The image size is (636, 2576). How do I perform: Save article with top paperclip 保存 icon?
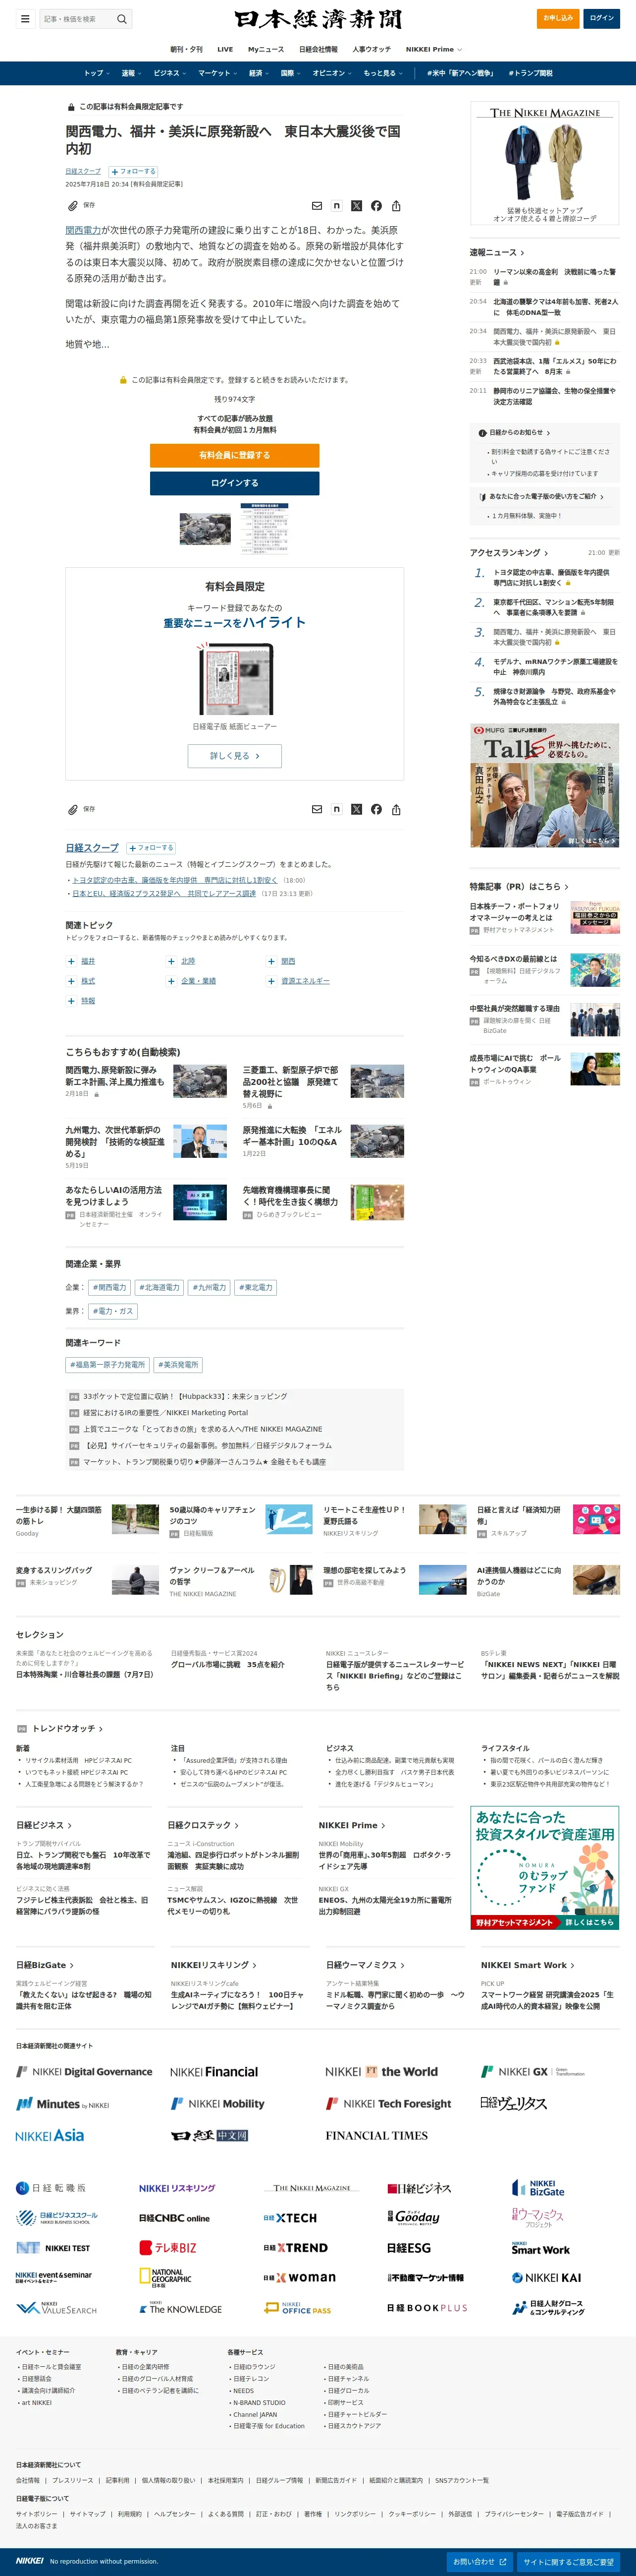click(81, 205)
